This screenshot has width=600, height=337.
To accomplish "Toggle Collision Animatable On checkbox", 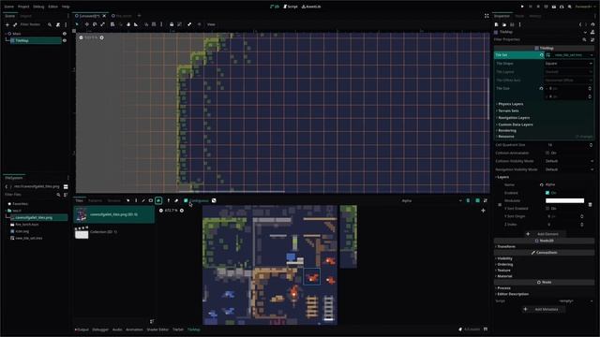I will 547,153.
